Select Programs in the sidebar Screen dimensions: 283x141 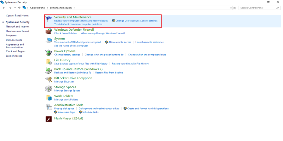pos(11,36)
